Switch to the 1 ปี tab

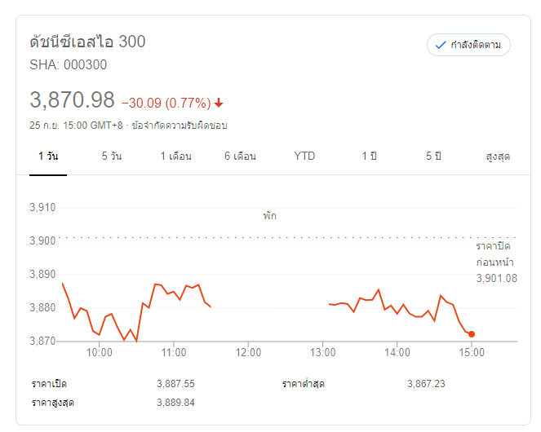(369, 156)
